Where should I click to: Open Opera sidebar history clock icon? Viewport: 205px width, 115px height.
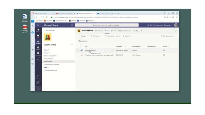coord(33,64)
